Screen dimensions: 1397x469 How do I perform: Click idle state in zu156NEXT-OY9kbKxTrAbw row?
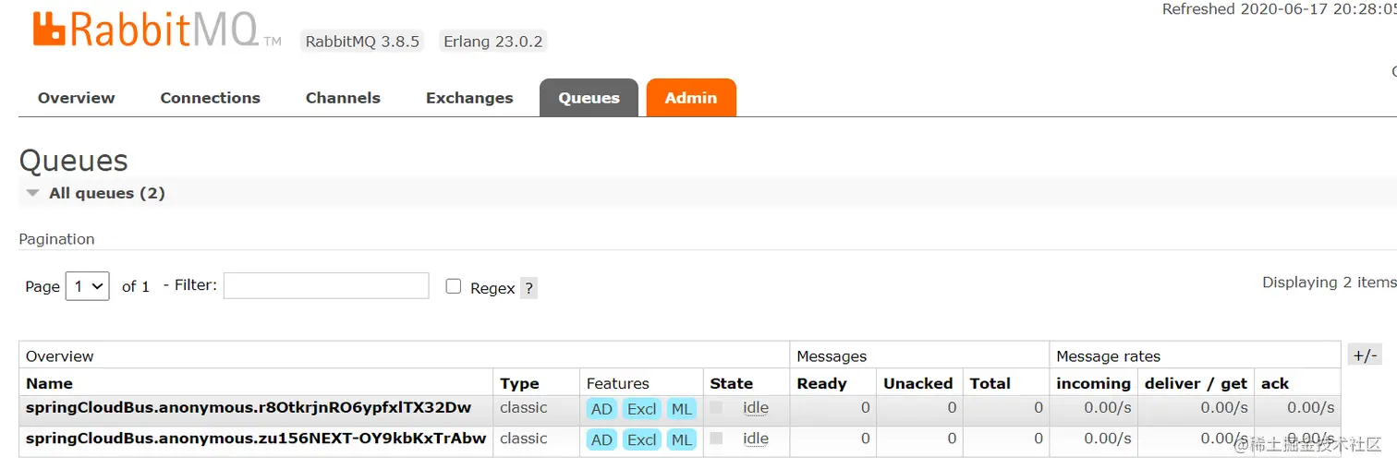point(756,439)
